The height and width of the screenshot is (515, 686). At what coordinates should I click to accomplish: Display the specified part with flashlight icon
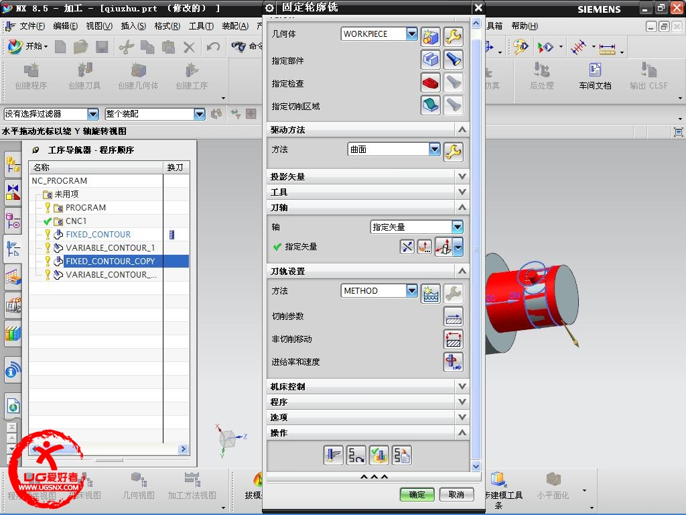click(454, 60)
